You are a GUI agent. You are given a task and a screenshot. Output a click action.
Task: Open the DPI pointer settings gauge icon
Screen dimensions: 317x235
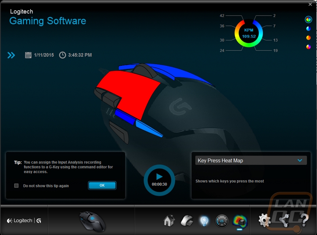tap(222, 221)
